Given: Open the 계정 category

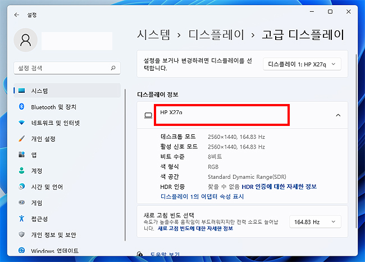Looking at the screenshot, I should (x=67, y=171).
